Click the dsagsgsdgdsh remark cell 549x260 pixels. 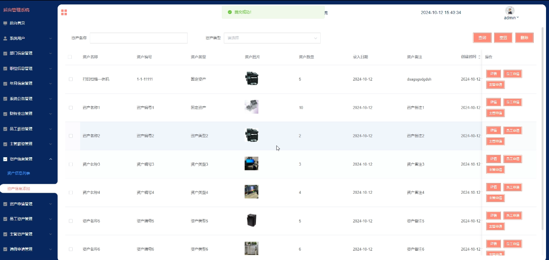[419, 79]
